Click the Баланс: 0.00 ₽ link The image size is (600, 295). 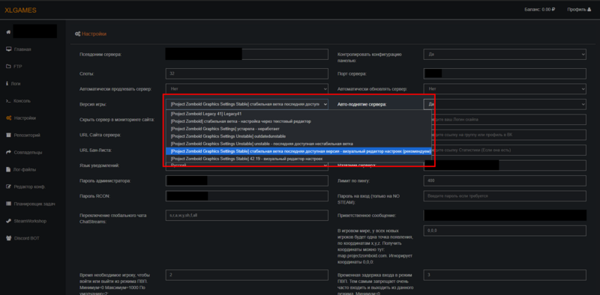coord(539,10)
